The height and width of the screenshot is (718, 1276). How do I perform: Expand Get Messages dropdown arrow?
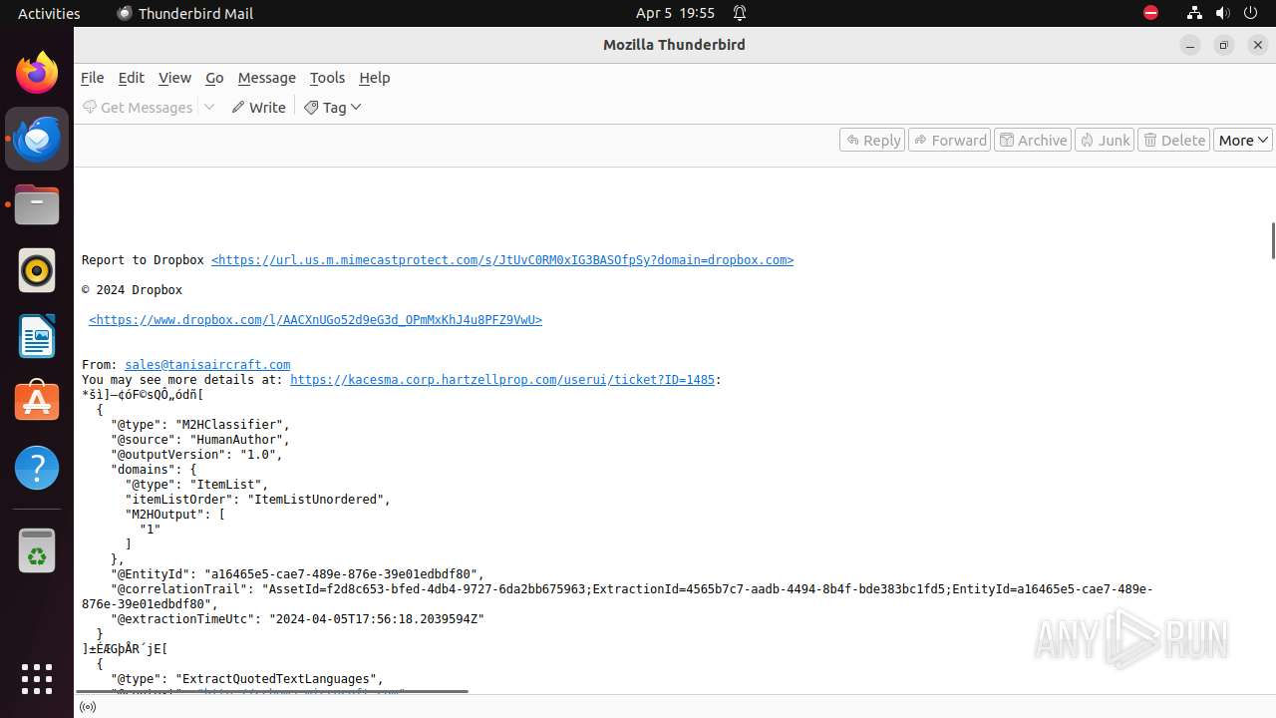click(209, 107)
